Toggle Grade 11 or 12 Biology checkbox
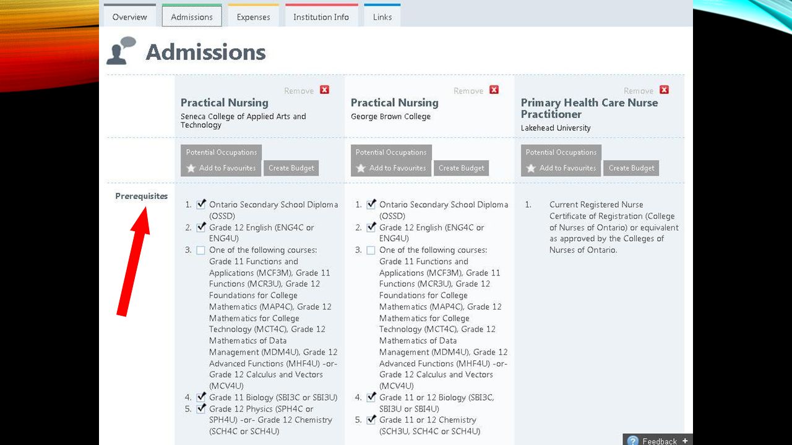The image size is (792, 445). [371, 397]
